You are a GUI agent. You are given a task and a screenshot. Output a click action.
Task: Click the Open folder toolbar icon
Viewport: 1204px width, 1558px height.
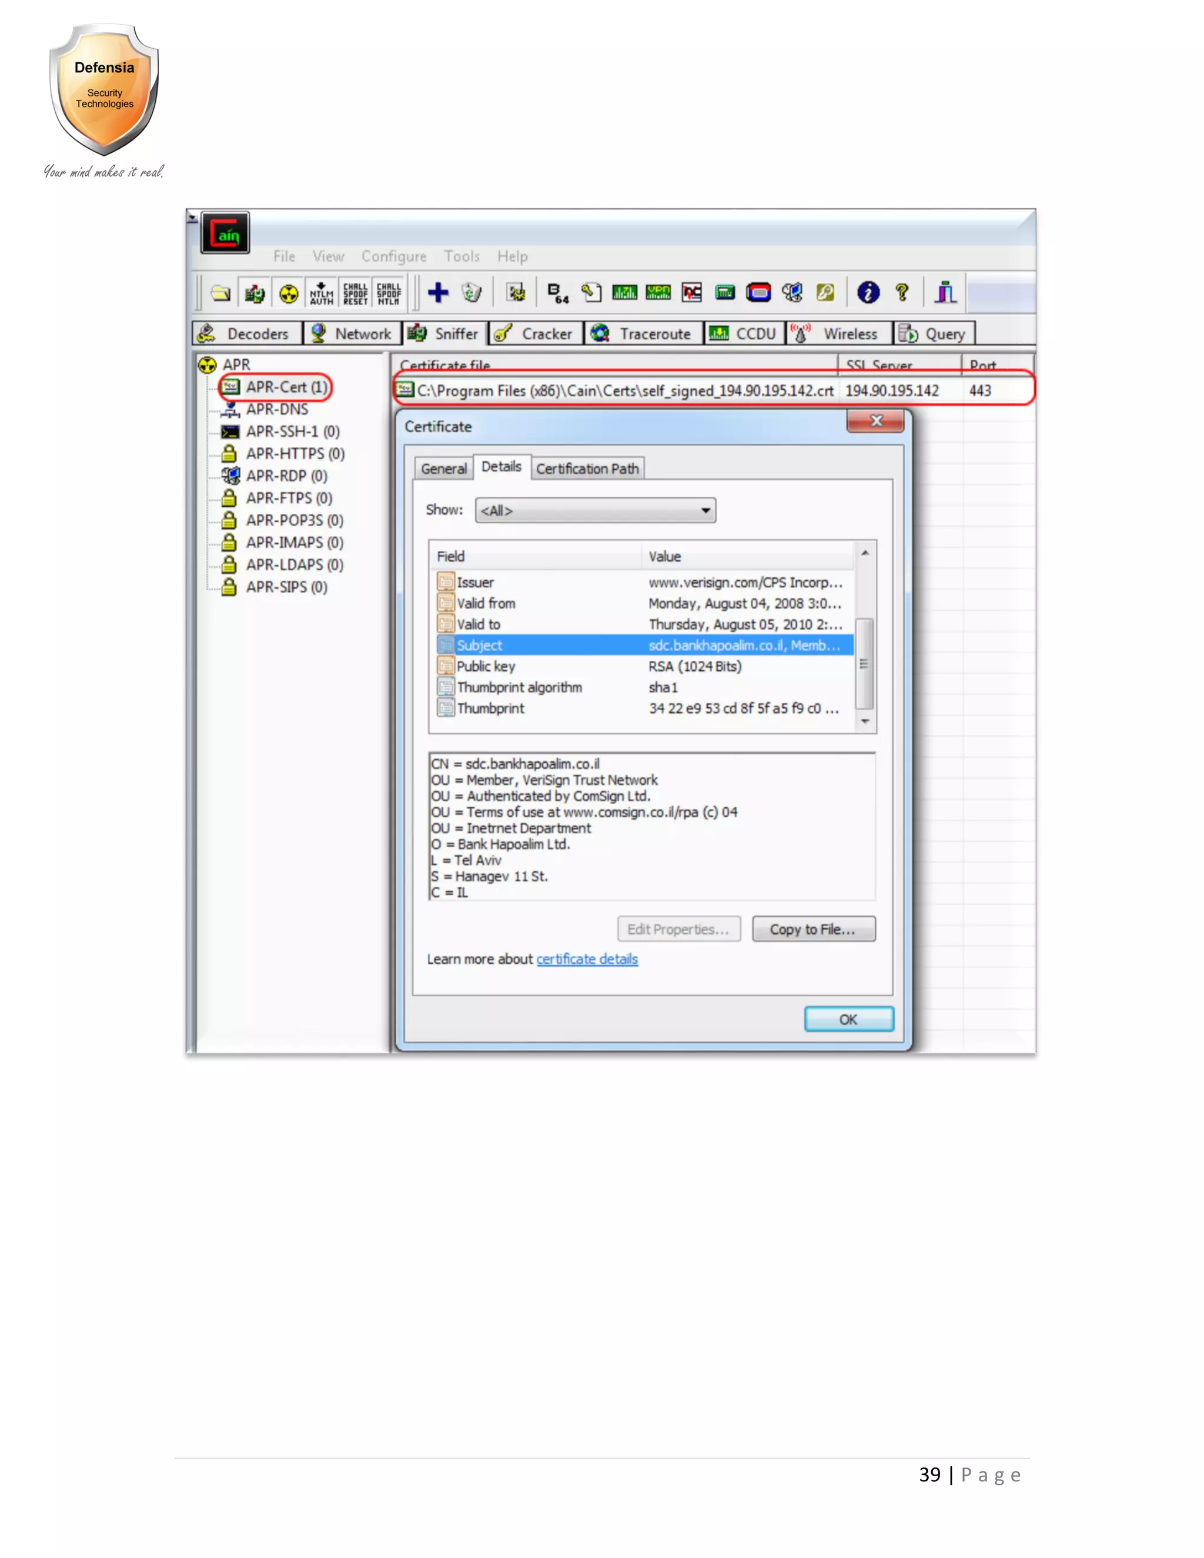(x=220, y=292)
